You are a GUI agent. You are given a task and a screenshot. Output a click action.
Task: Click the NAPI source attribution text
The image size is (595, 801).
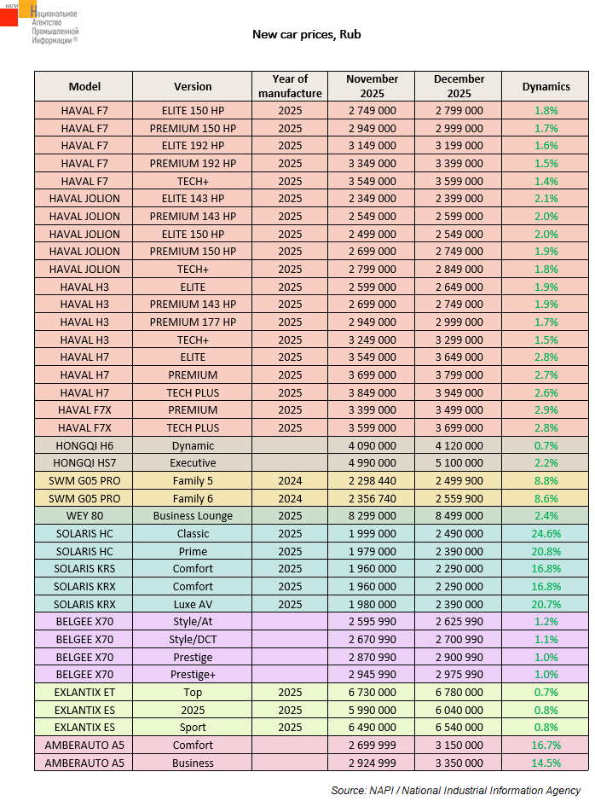click(455, 790)
